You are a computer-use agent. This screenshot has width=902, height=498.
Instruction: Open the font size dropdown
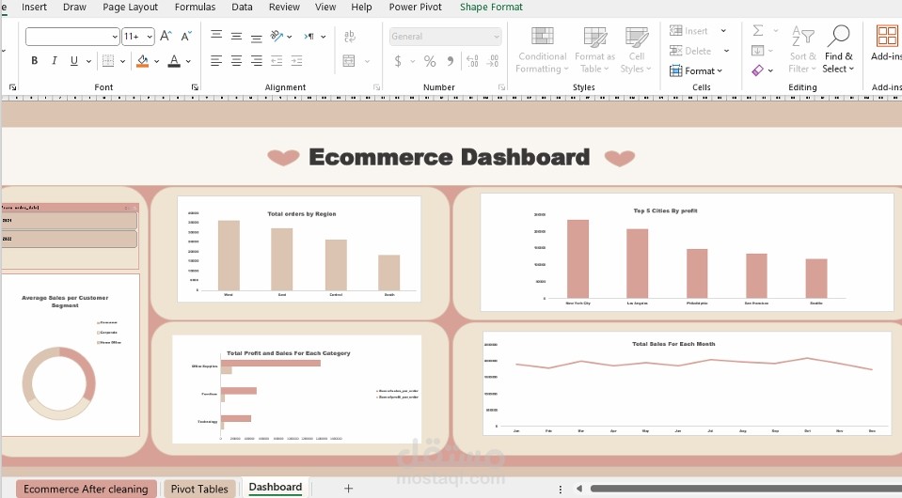point(150,37)
